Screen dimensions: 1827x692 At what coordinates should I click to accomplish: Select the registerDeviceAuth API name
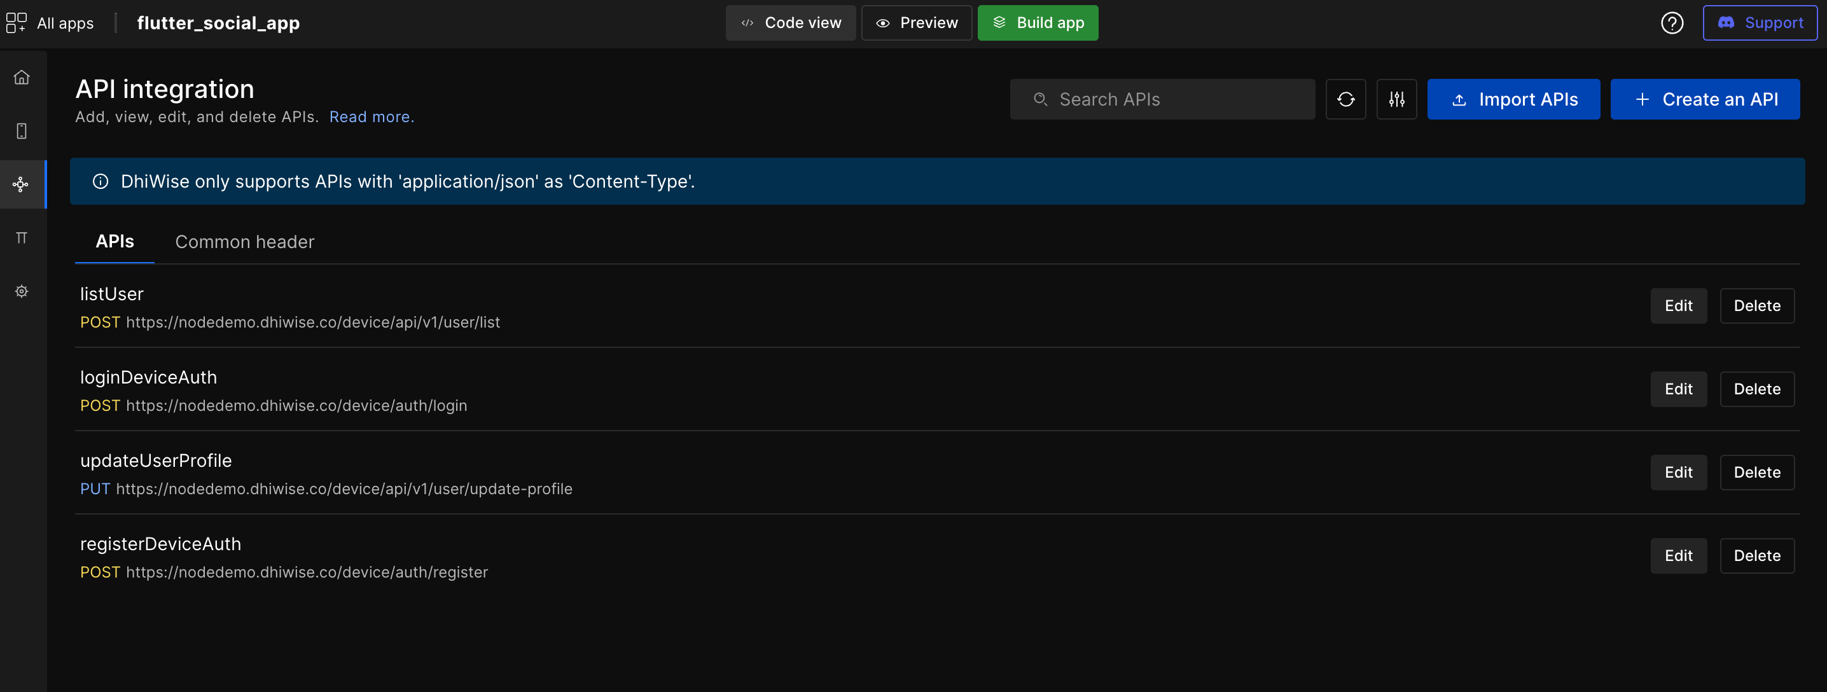tap(160, 544)
